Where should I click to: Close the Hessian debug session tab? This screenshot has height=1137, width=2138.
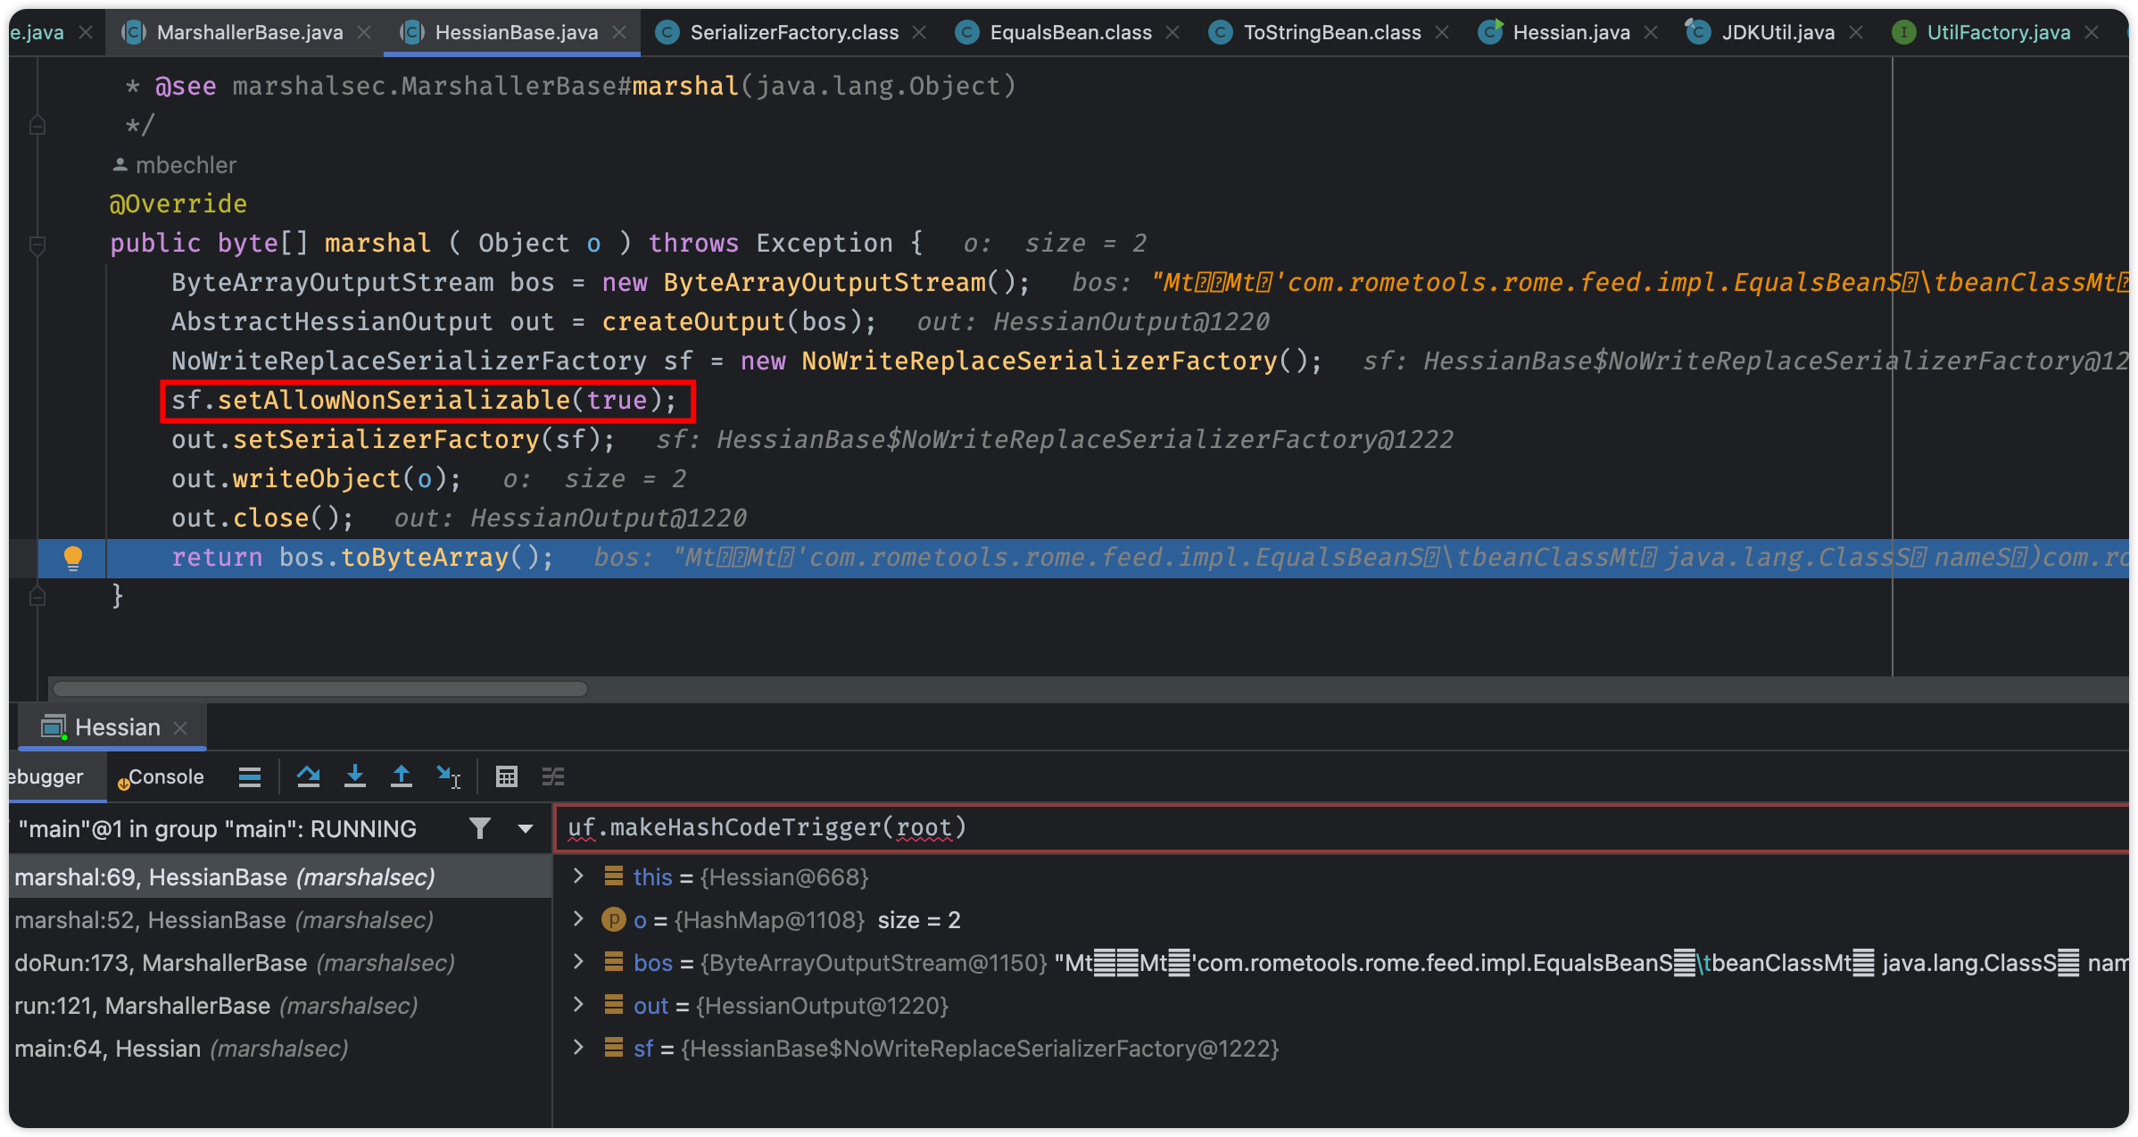tap(180, 728)
